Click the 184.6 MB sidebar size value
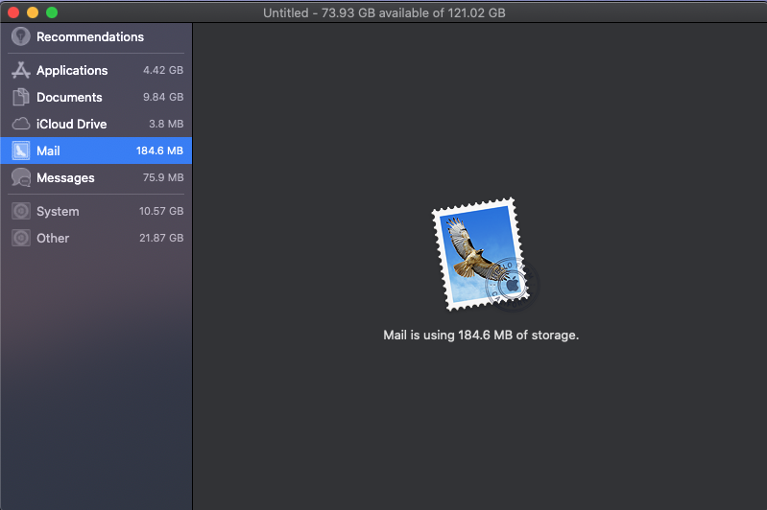 [x=159, y=151]
